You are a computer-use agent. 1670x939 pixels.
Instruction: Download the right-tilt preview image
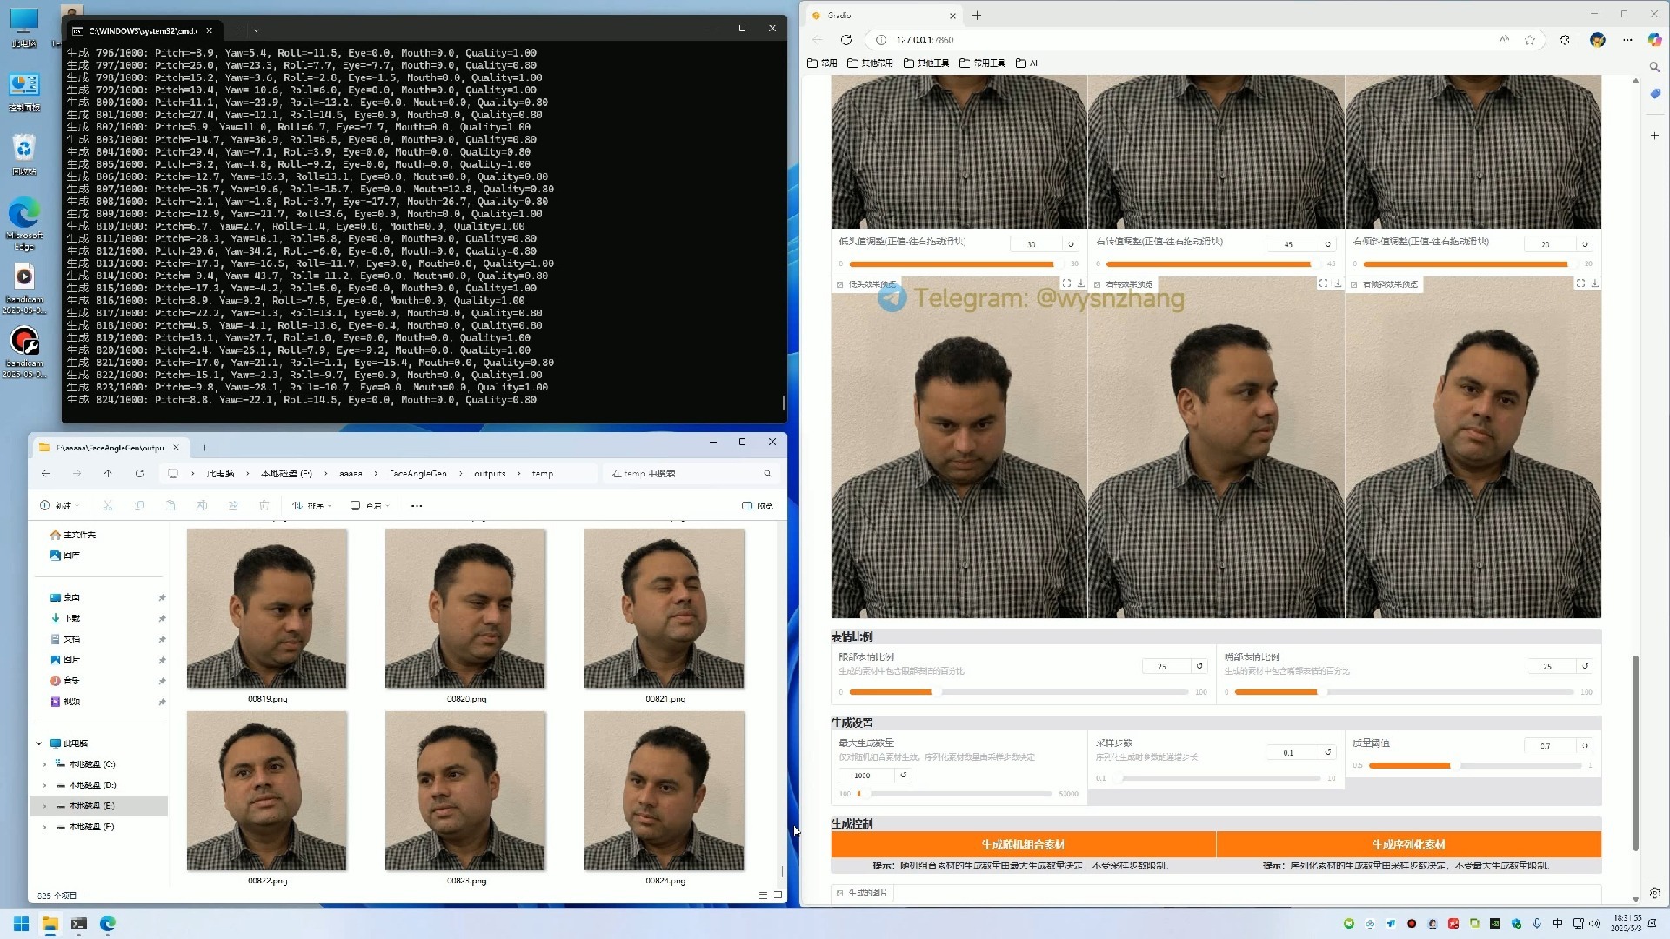(x=1595, y=283)
